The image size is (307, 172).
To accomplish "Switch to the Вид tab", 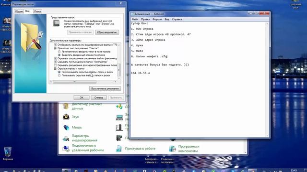I will [x=28, y=11].
